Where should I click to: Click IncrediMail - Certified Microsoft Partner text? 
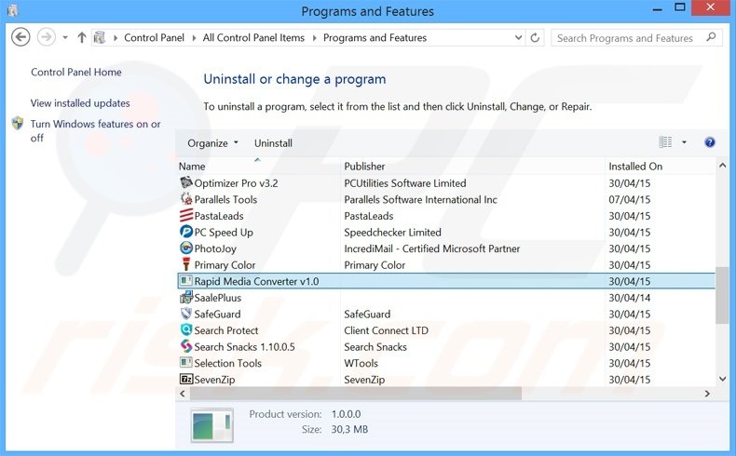coord(432,248)
